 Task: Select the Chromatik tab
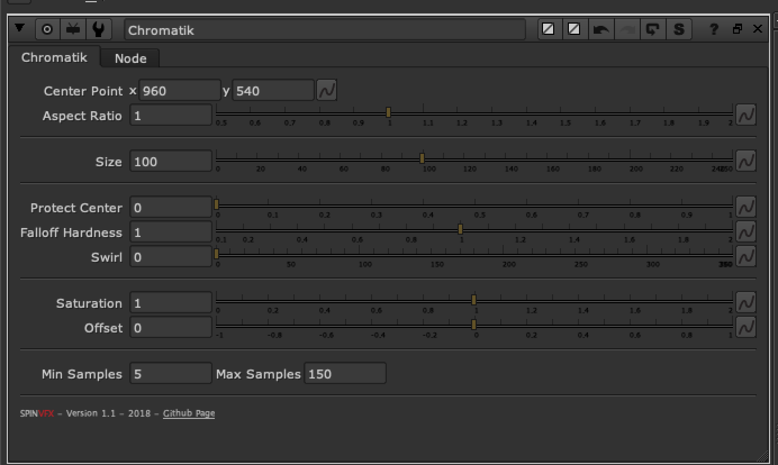point(55,57)
